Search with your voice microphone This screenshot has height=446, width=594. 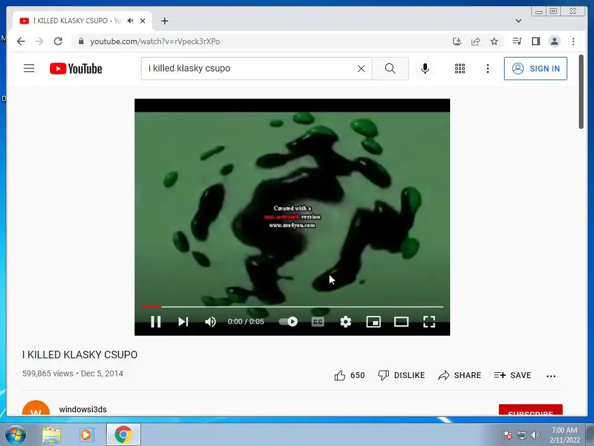[425, 69]
